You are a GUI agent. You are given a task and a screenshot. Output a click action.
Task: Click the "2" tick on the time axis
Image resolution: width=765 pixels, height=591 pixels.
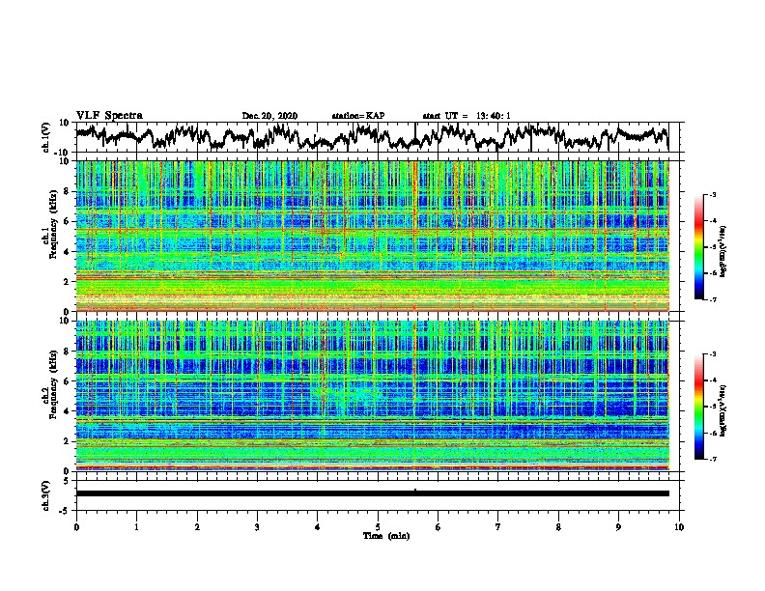(x=197, y=527)
